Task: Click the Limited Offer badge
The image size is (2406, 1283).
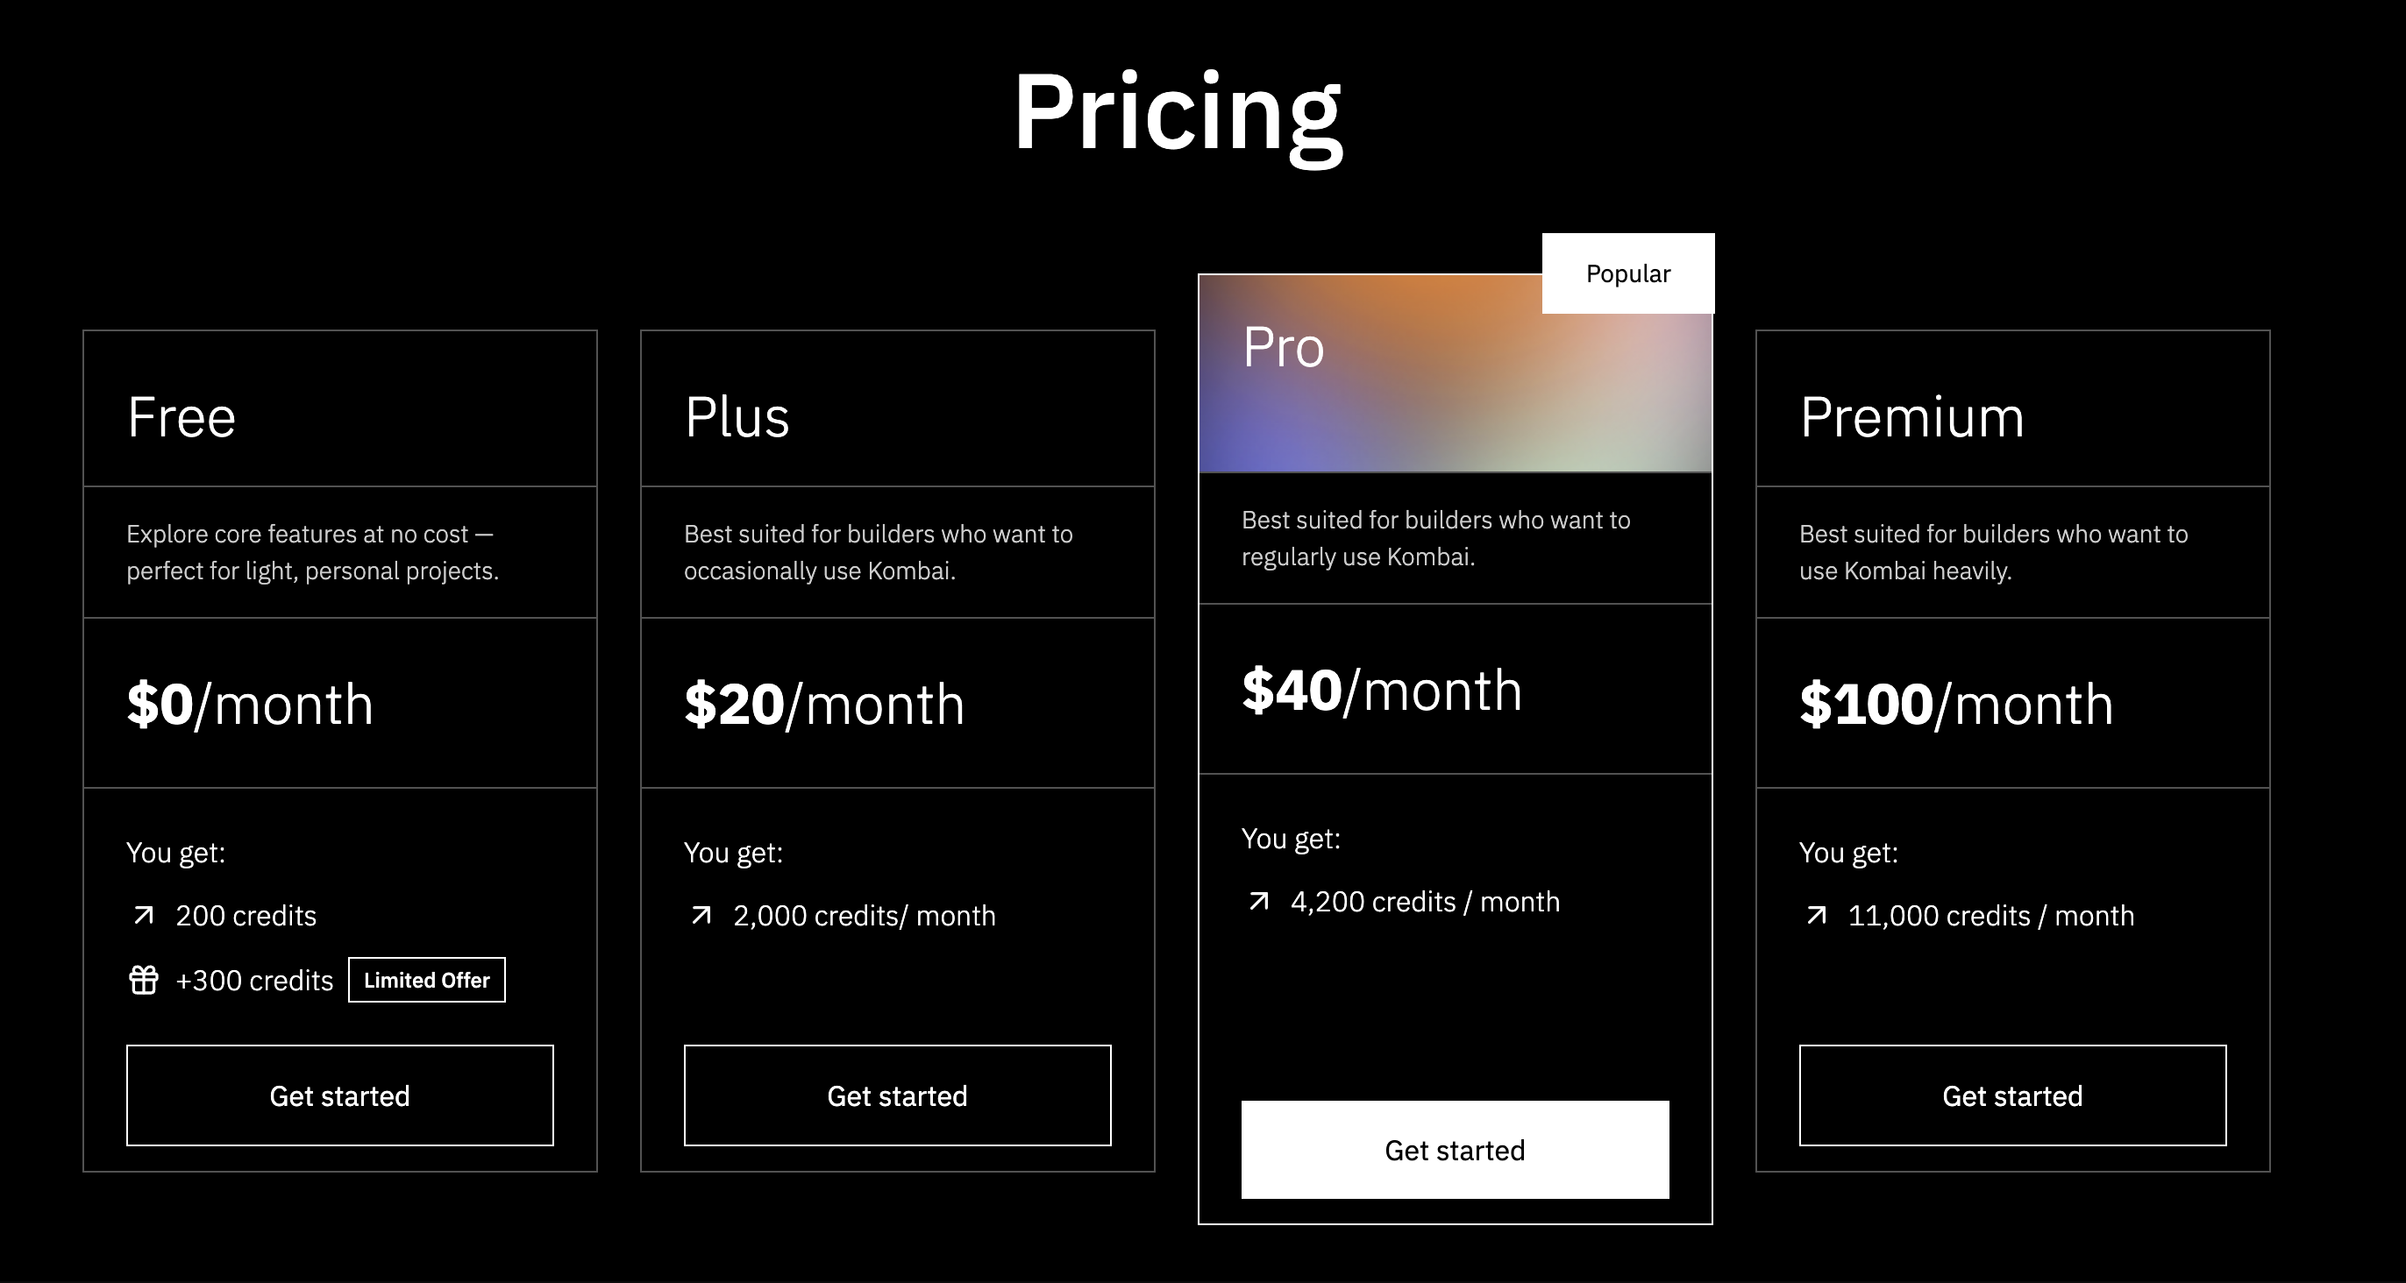Action: click(x=427, y=980)
